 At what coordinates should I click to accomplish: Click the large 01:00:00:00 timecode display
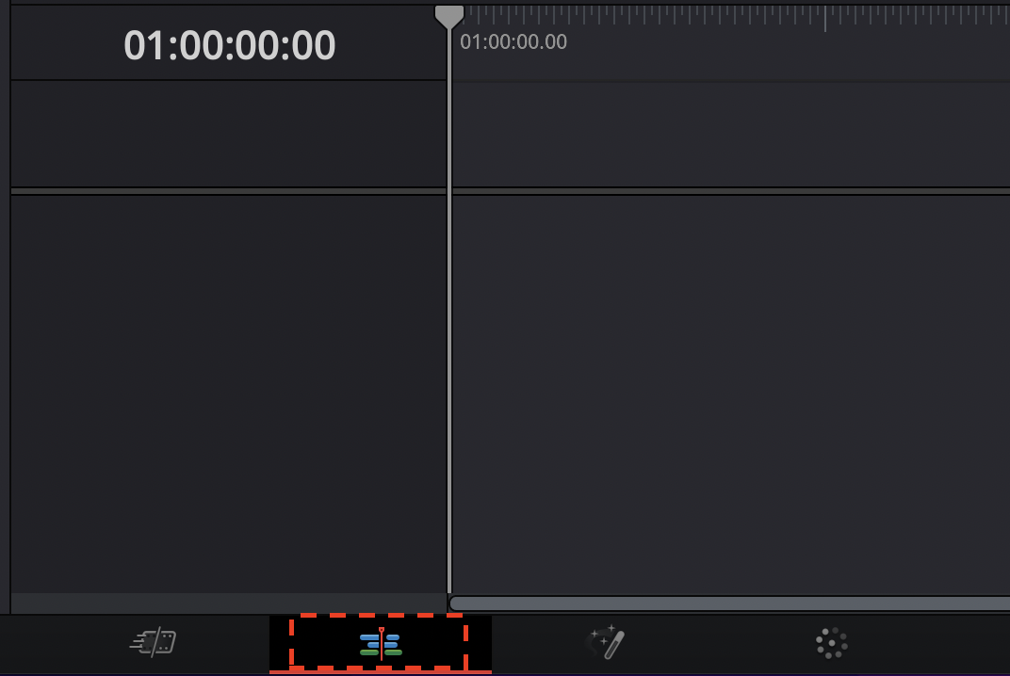[x=229, y=46]
